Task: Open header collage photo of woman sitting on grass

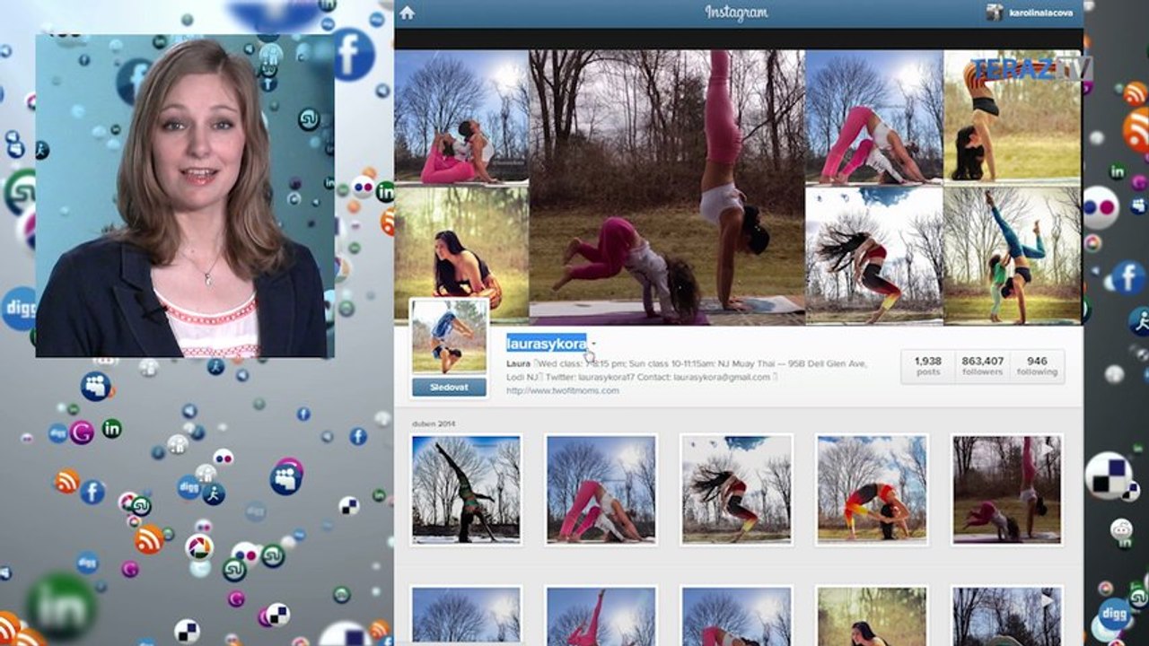Action: (460, 254)
